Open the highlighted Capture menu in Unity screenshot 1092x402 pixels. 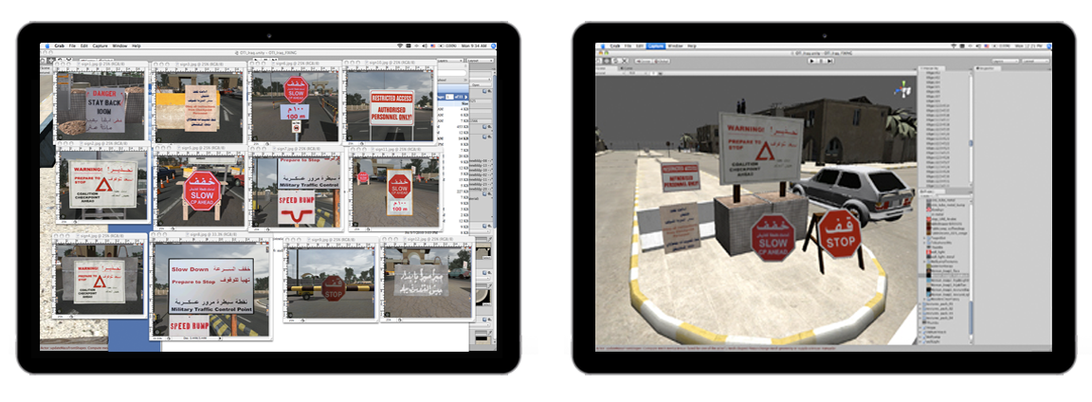click(x=654, y=46)
